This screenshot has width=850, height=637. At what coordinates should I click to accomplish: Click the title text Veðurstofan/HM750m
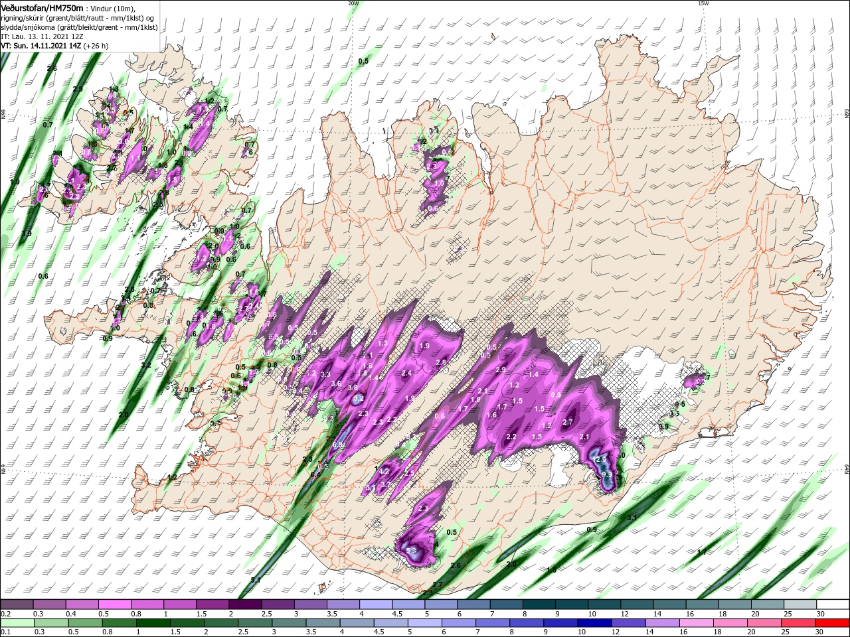[42, 7]
